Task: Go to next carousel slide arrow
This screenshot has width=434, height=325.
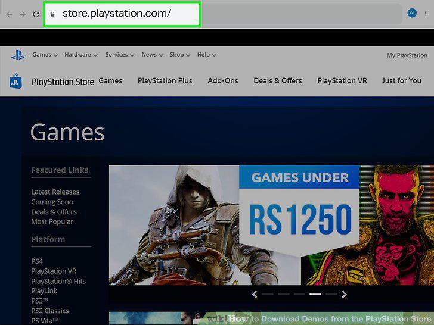Action: 345,294
